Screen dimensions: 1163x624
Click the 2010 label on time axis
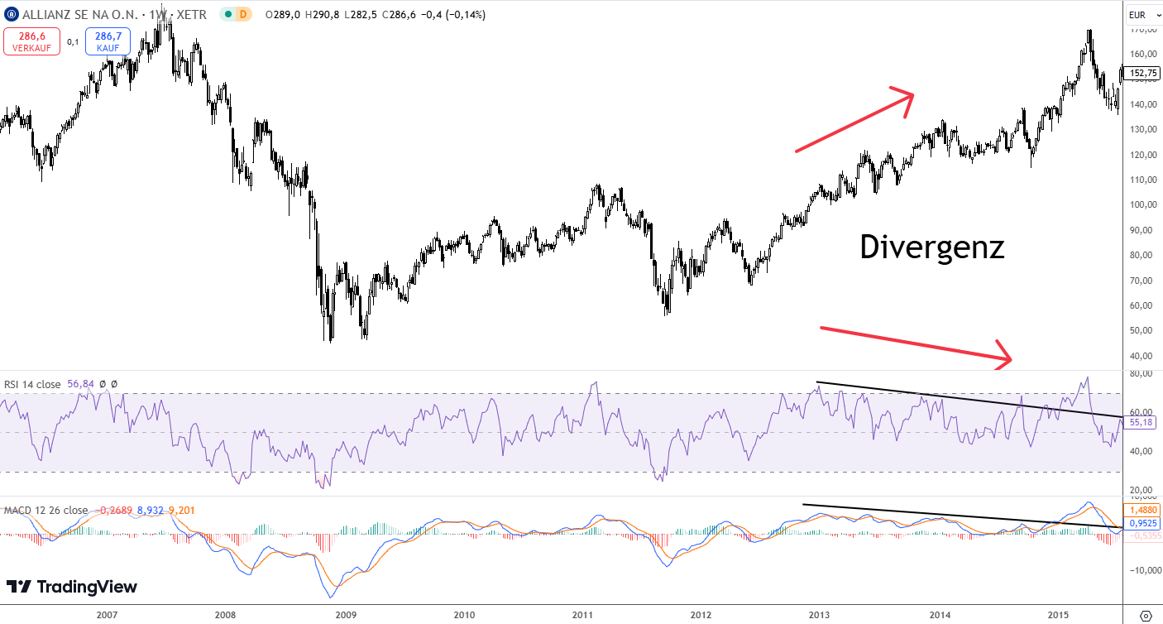[465, 615]
